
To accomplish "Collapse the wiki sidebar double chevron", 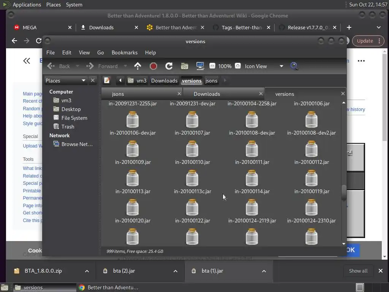I will pyautogui.click(x=27, y=61).
